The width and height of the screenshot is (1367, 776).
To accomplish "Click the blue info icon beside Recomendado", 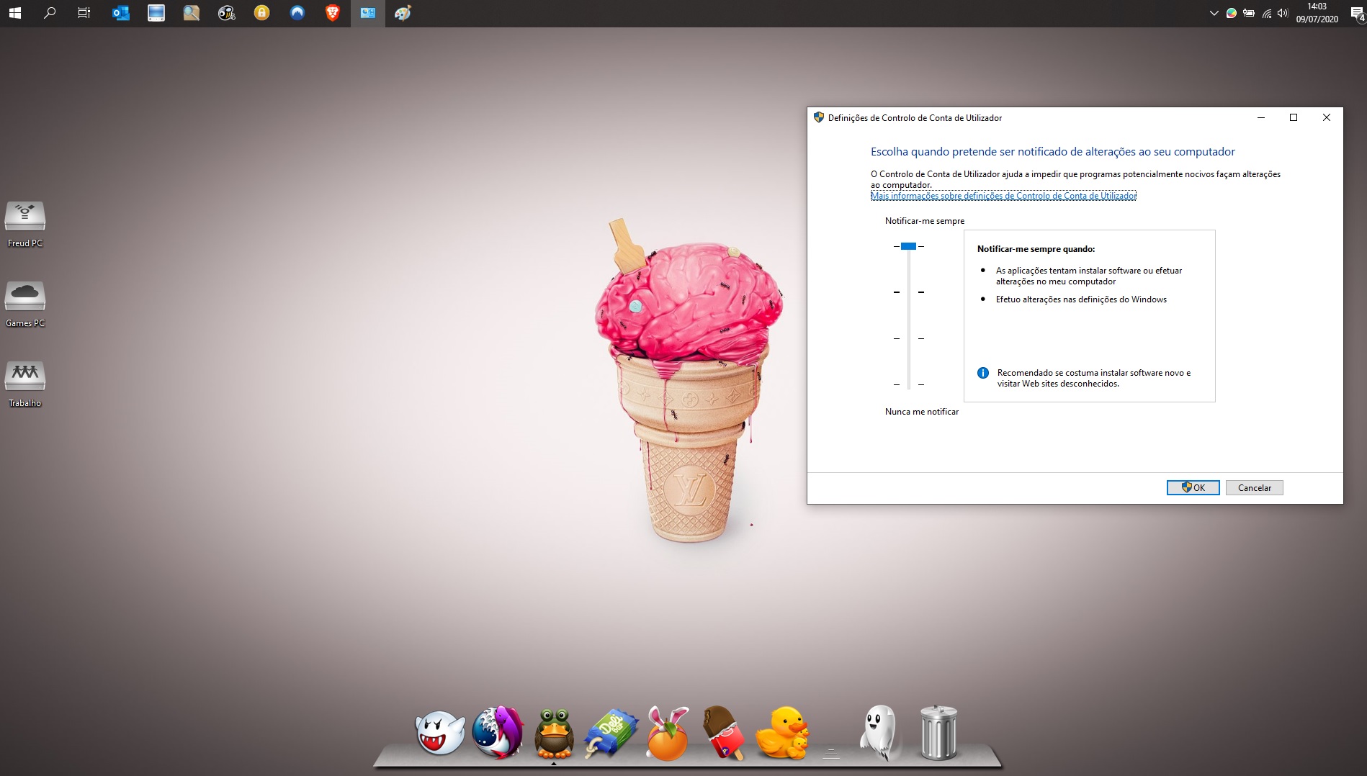I will (x=982, y=373).
